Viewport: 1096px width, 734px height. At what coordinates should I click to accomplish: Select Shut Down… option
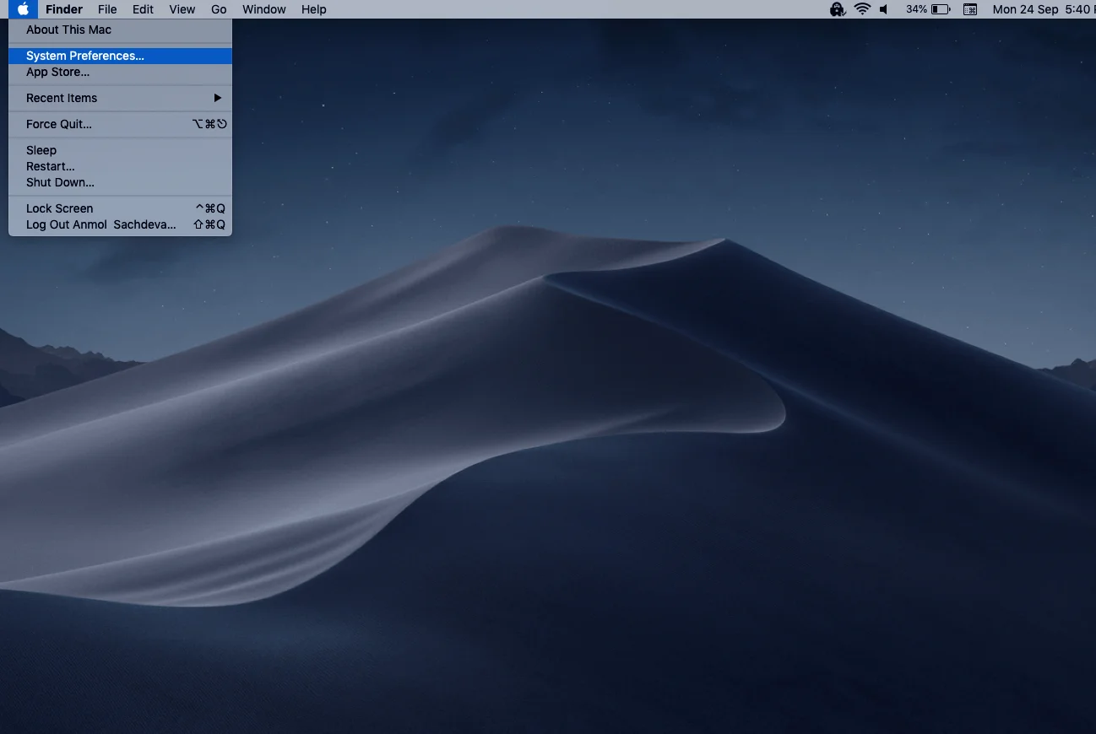[x=60, y=182]
